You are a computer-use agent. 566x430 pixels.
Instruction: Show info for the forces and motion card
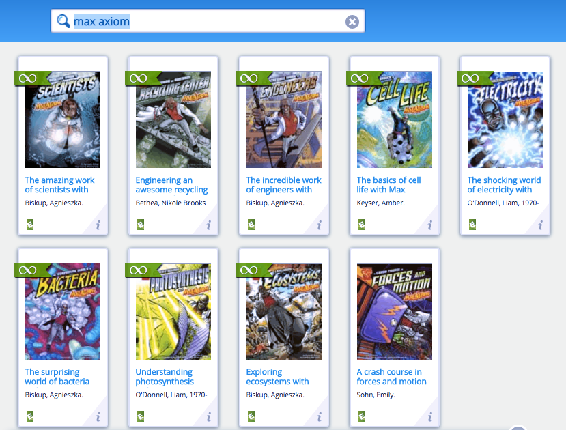429,418
